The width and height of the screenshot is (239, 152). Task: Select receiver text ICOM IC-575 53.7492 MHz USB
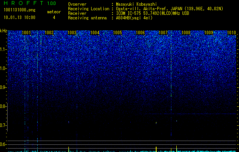(x=152, y=13)
